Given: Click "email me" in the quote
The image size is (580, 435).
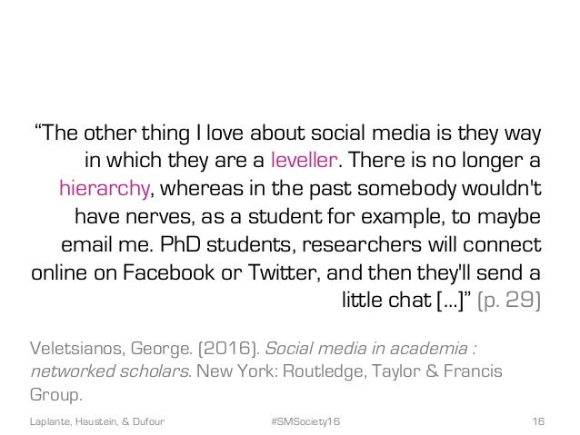Looking at the screenshot, I should pos(105,245).
